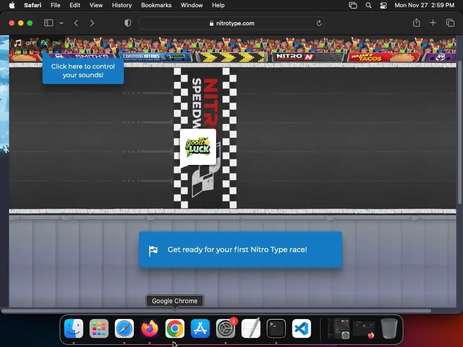463x347 pixels.
Task: Toggle the music OFF switch
Action: [30, 43]
